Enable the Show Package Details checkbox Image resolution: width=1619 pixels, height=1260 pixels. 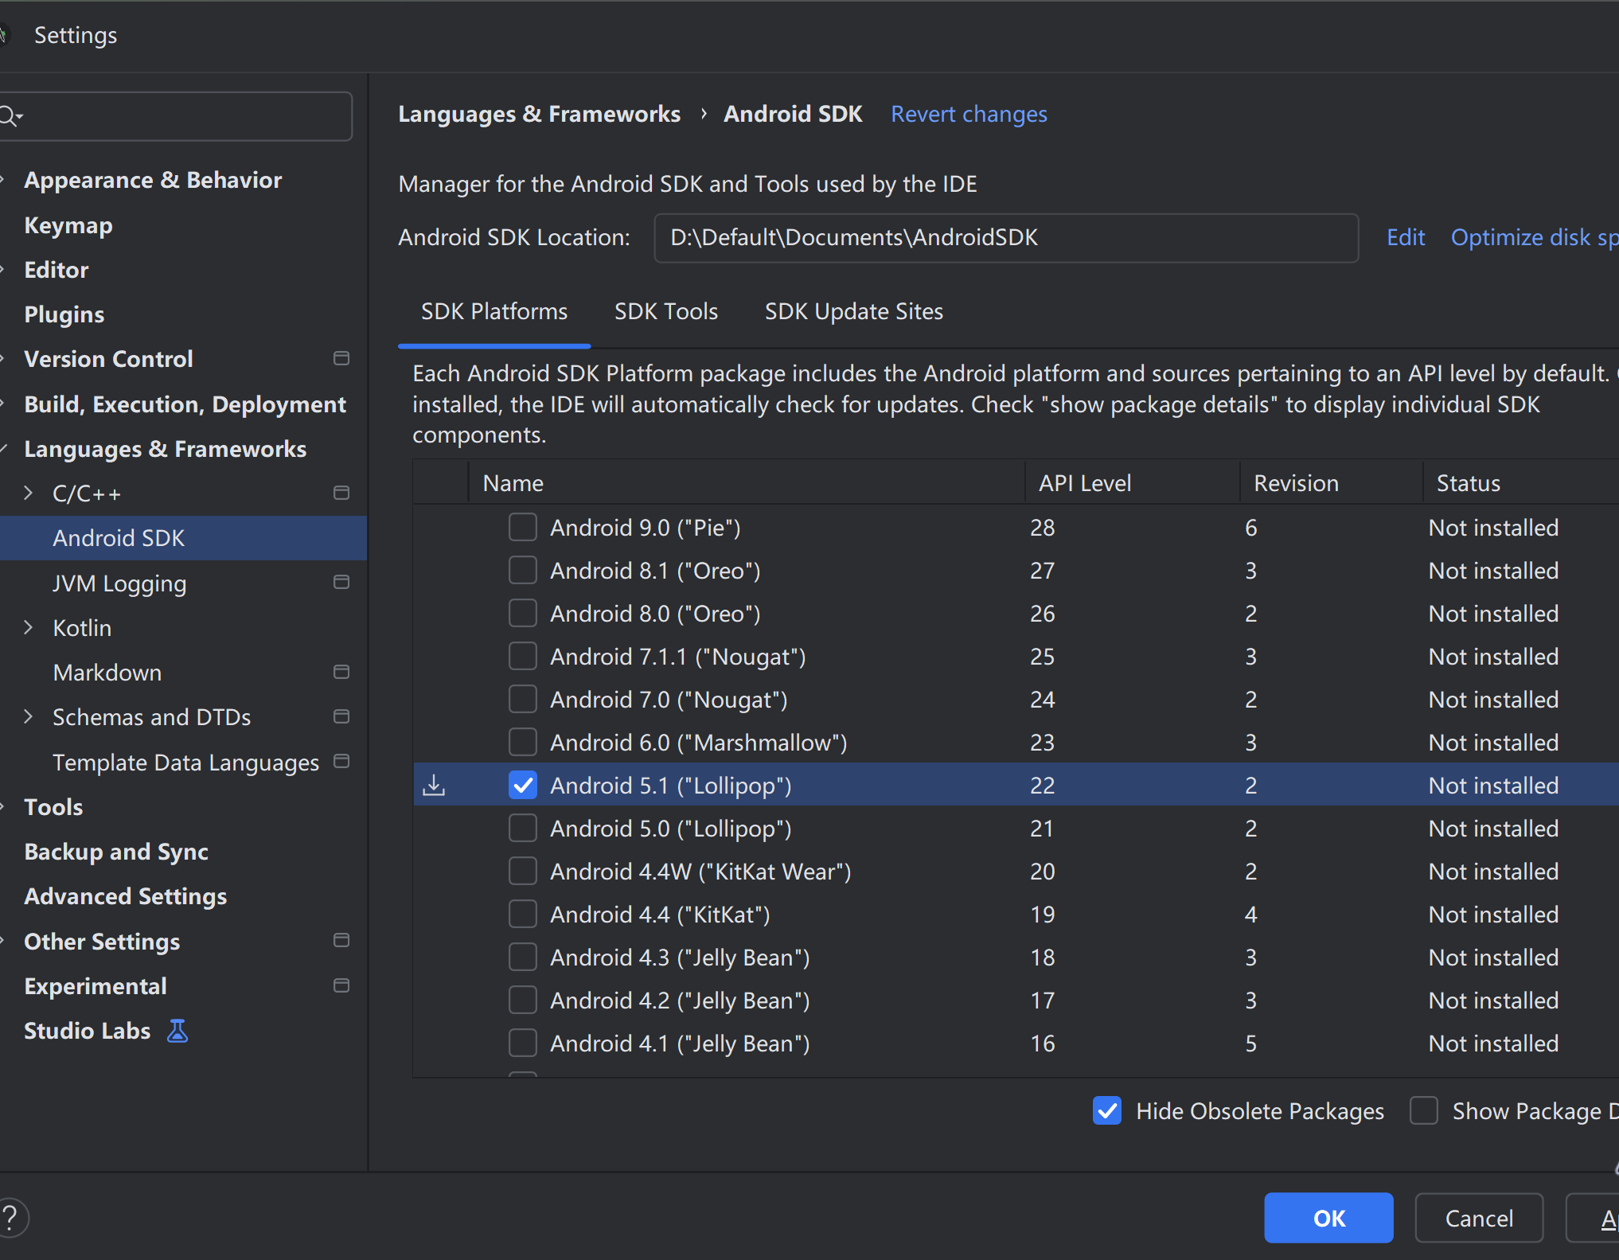click(1424, 1110)
